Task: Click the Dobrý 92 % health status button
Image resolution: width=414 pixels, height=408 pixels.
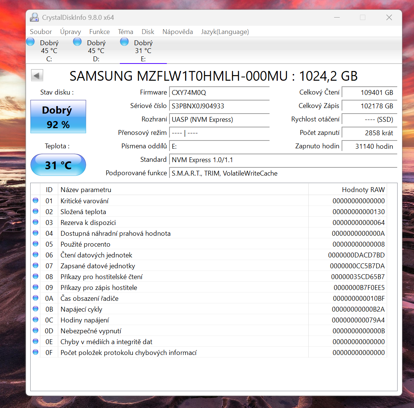Action: tap(58, 117)
